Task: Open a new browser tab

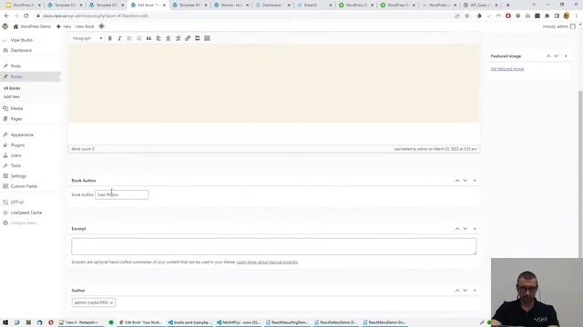Action: point(508,5)
